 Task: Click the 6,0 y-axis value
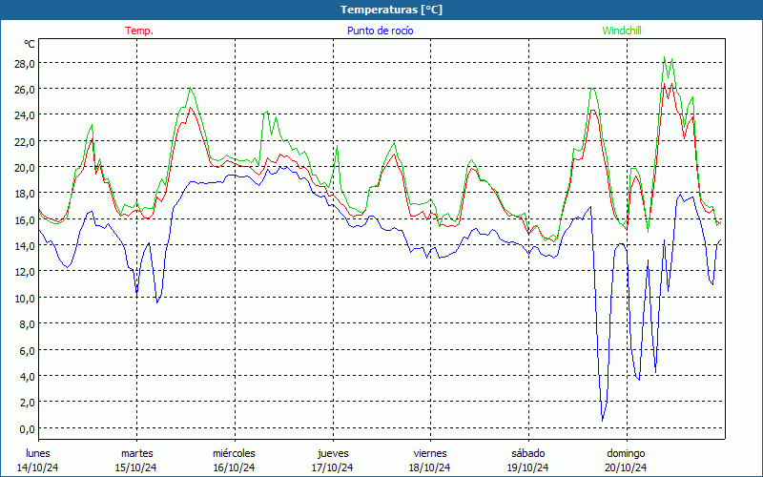pyautogui.click(x=27, y=350)
